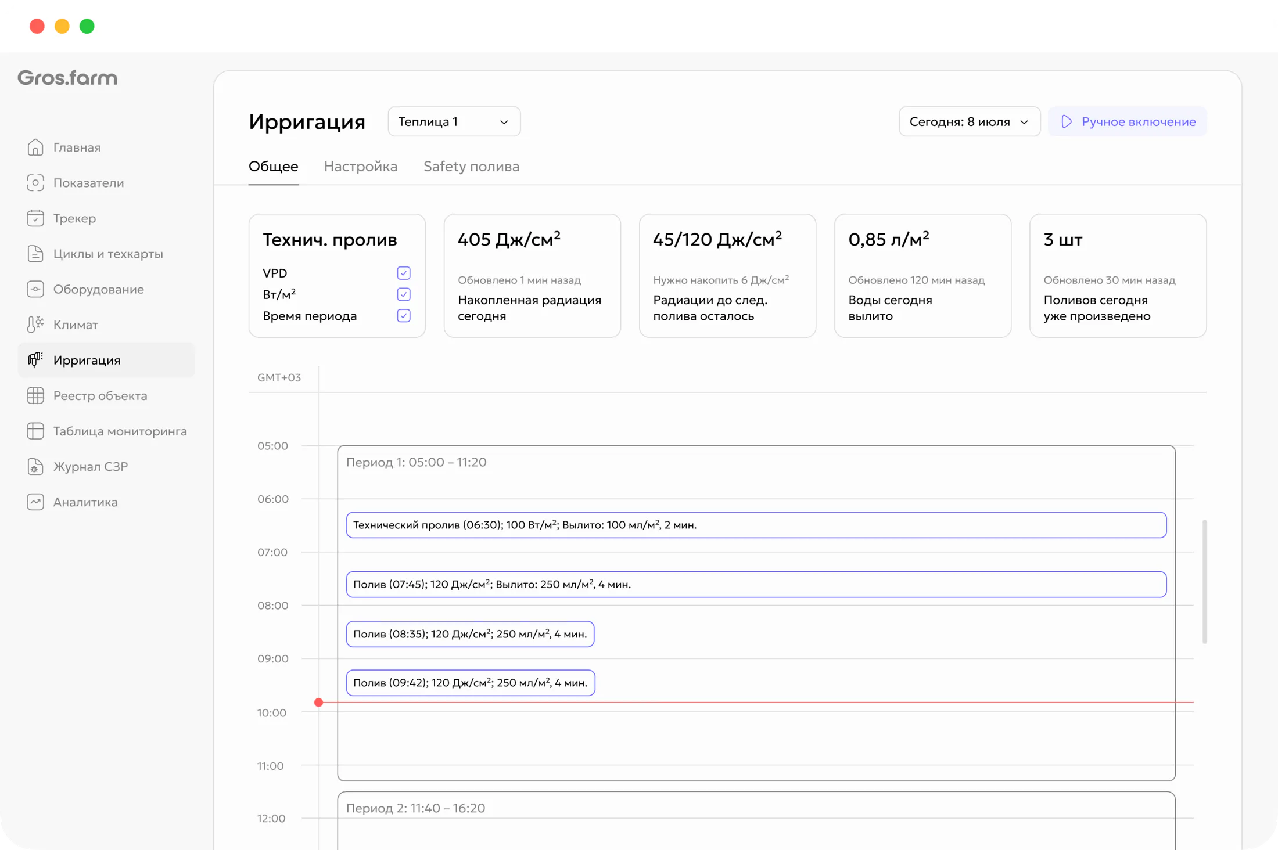Image resolution: width=1278 pixels, height=850 pixels.
Task: Click the Период 2: 11:40 – 16:20 label
Action: pyautogui.click(x=416, y=808)
